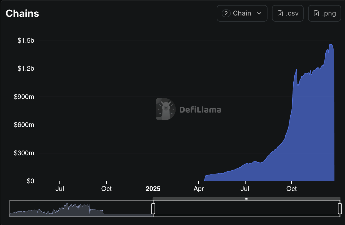Viewport: 345px width, 225px height.
Task: Click the left range slider handle
Action: 153,209
